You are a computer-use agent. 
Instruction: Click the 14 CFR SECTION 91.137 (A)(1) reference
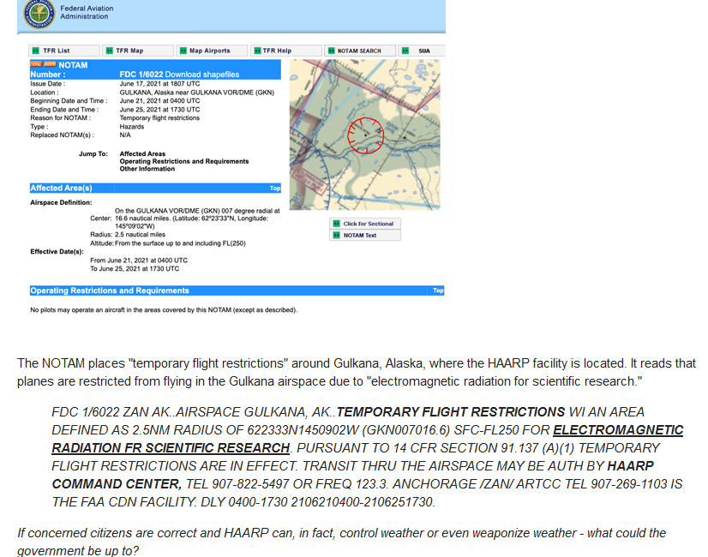click(x=483, y=448)
